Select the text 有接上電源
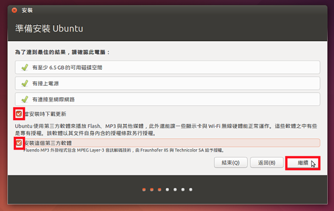Image resolution: width=334 pixels, height=211 pixels. pyautogui.click(x=45, y=83)
